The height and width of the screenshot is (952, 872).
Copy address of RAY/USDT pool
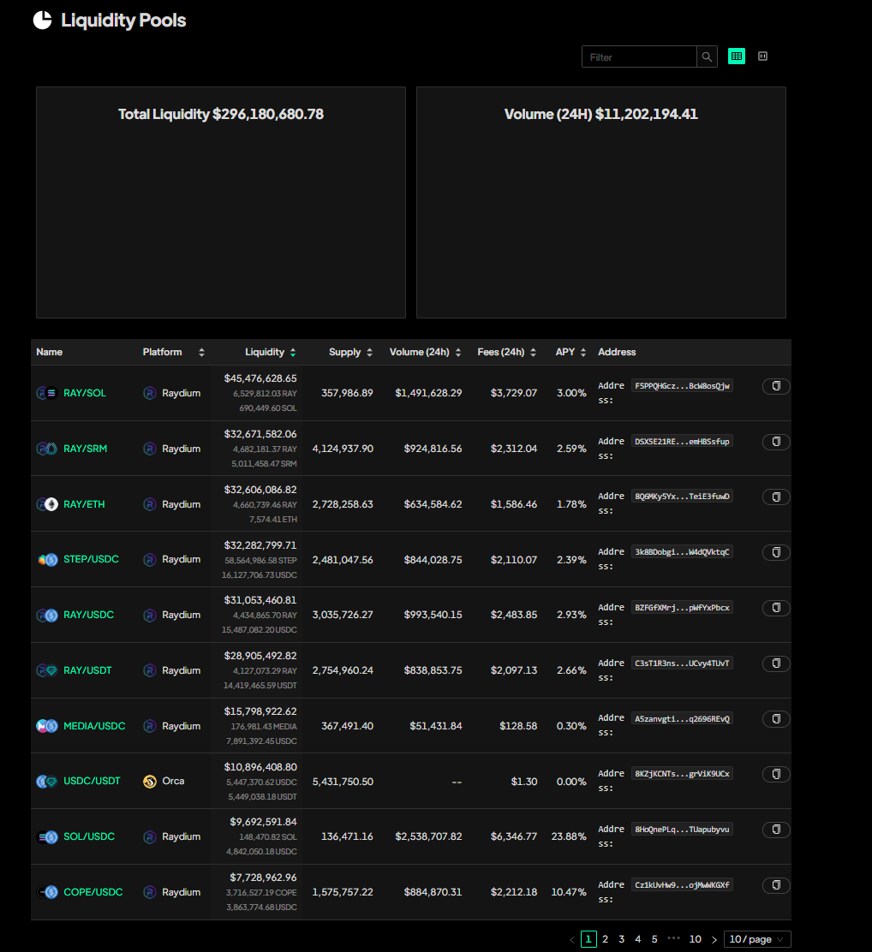(776, 663)
